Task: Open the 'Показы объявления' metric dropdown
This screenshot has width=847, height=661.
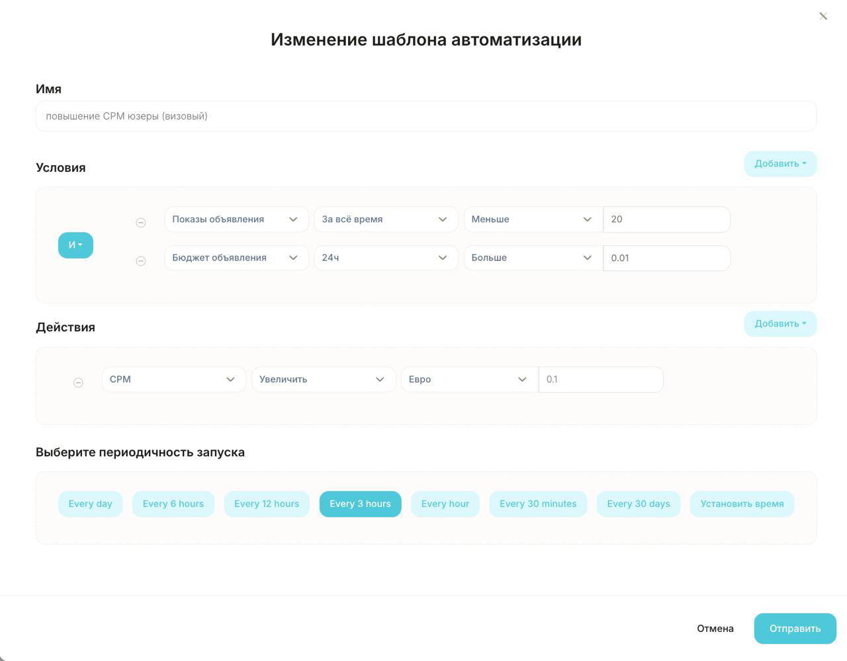Action: pyautogui.click(x=236, y=219)
